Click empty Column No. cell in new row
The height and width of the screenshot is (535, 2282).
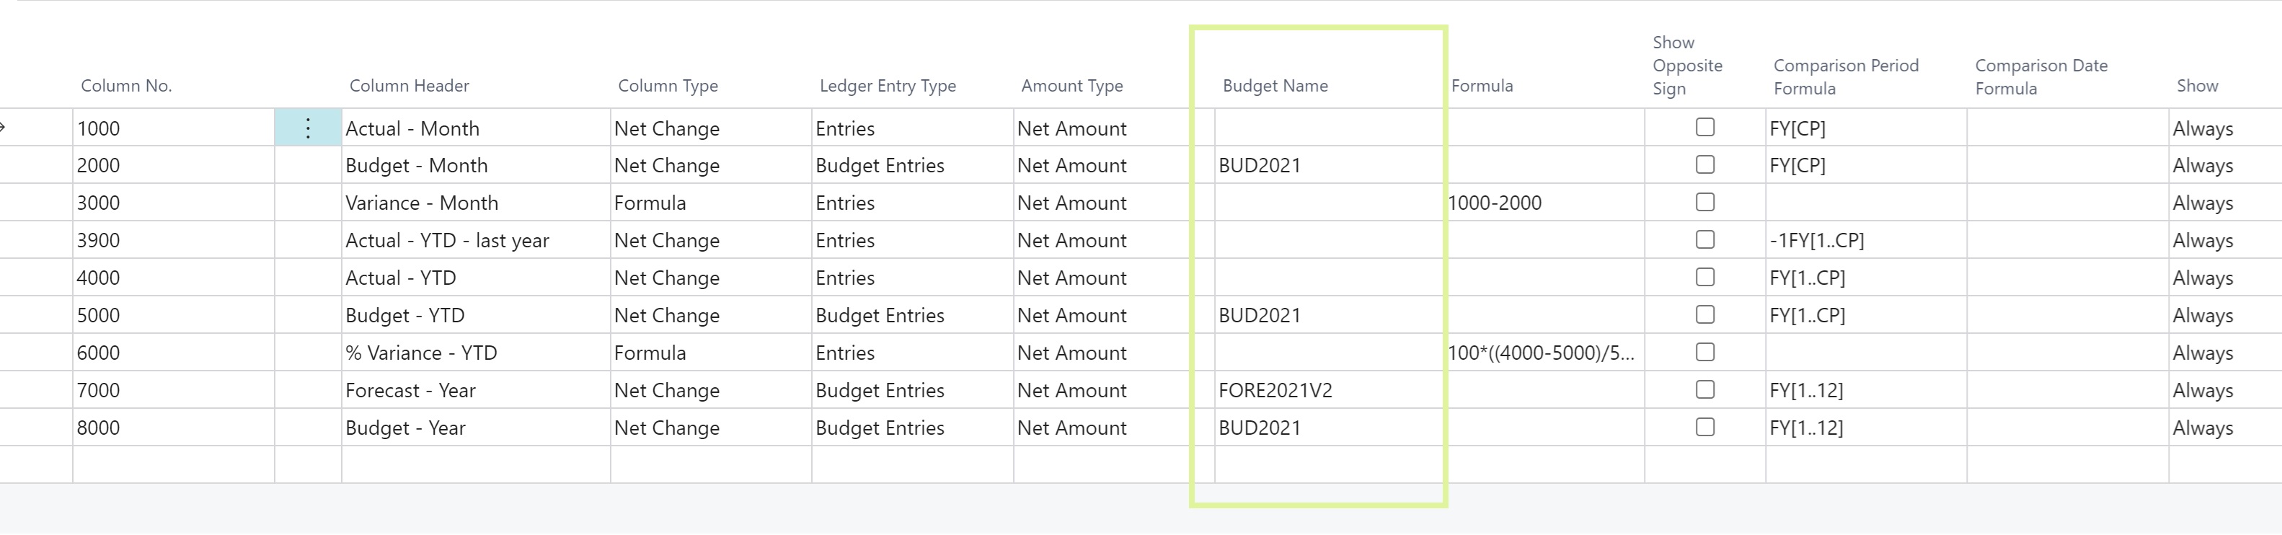point(173,464)
